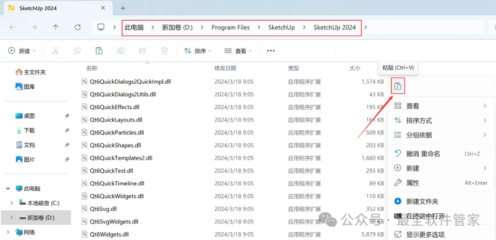Open the 排序 sort dropdown

[x=197, y=50]
